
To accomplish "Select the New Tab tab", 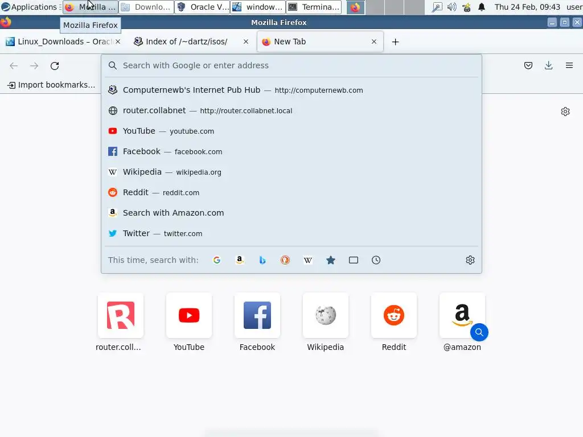I will click(320, 42).
